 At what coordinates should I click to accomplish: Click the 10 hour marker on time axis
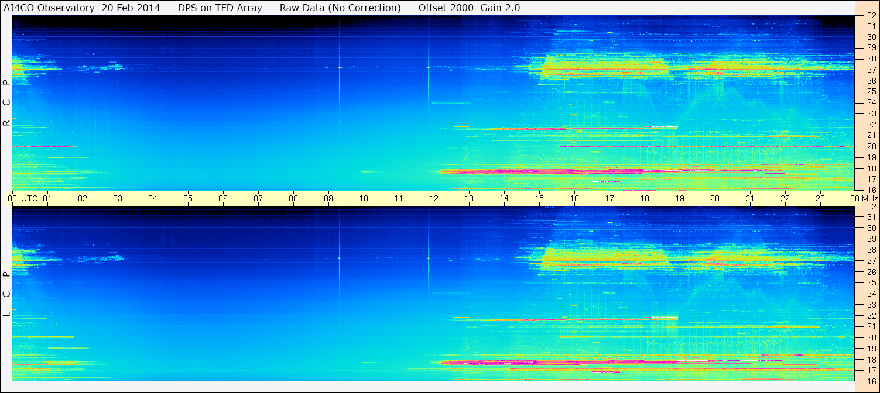(x=364, y=198)
